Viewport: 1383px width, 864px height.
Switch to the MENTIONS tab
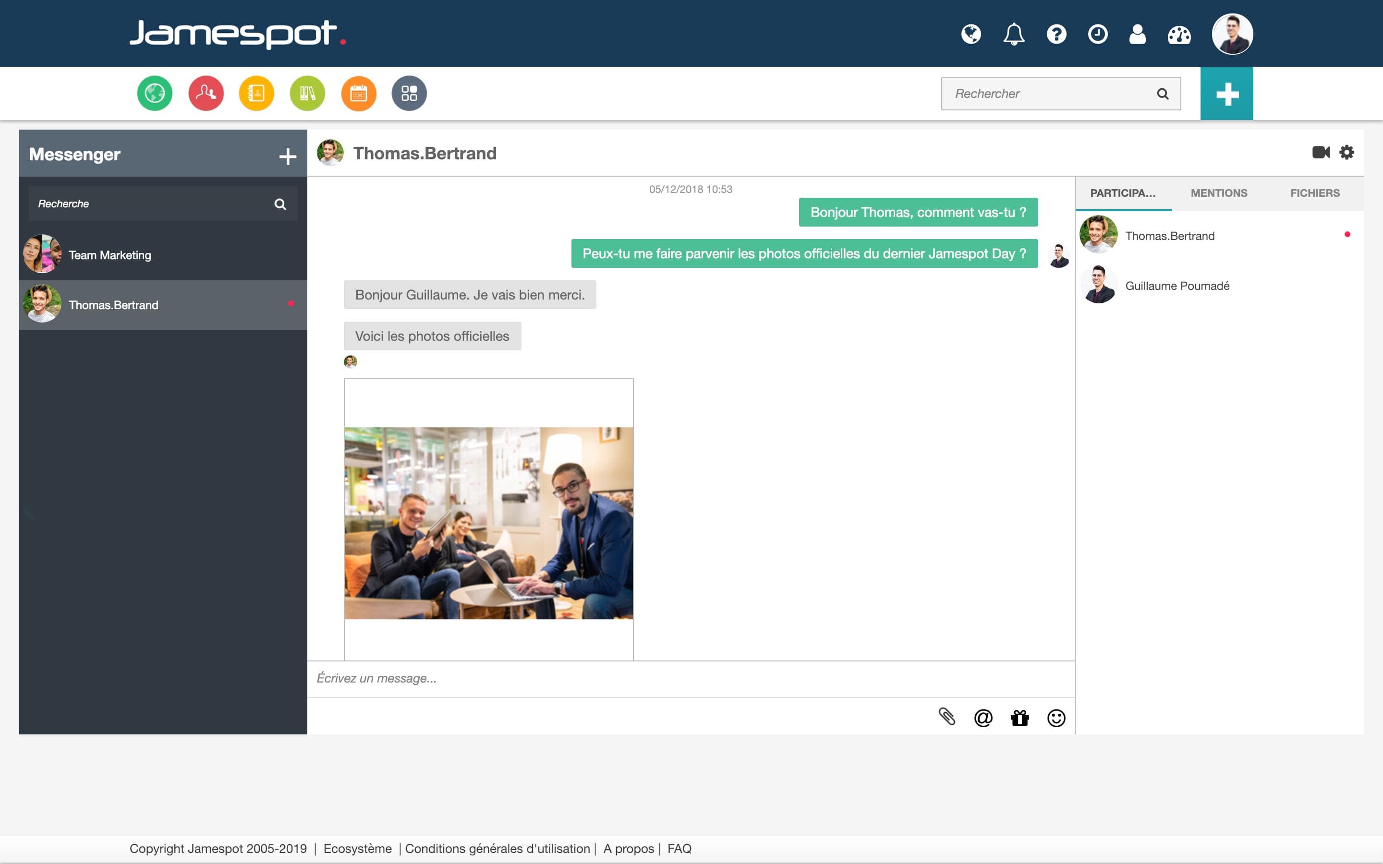[1219, 192]
